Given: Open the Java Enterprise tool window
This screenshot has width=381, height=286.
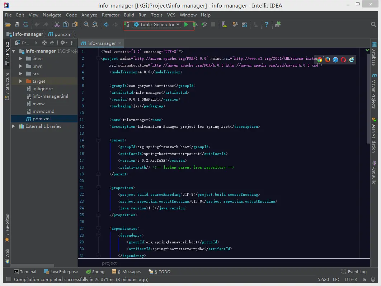Looking at the screenshot, I should (x=61, y=272).
